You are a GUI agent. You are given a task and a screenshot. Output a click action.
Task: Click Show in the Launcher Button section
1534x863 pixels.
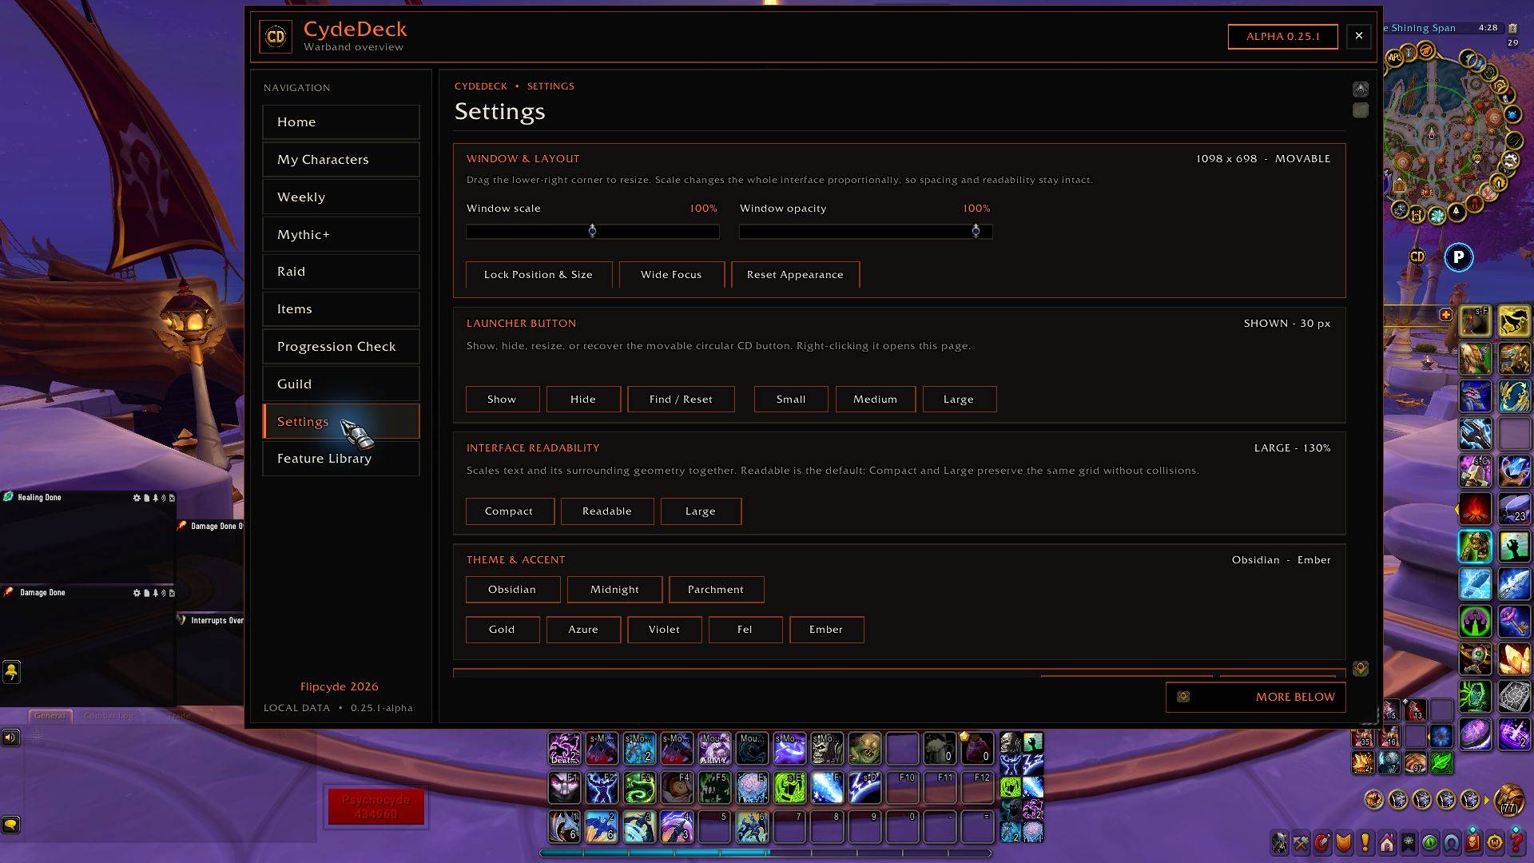[502, 400]
